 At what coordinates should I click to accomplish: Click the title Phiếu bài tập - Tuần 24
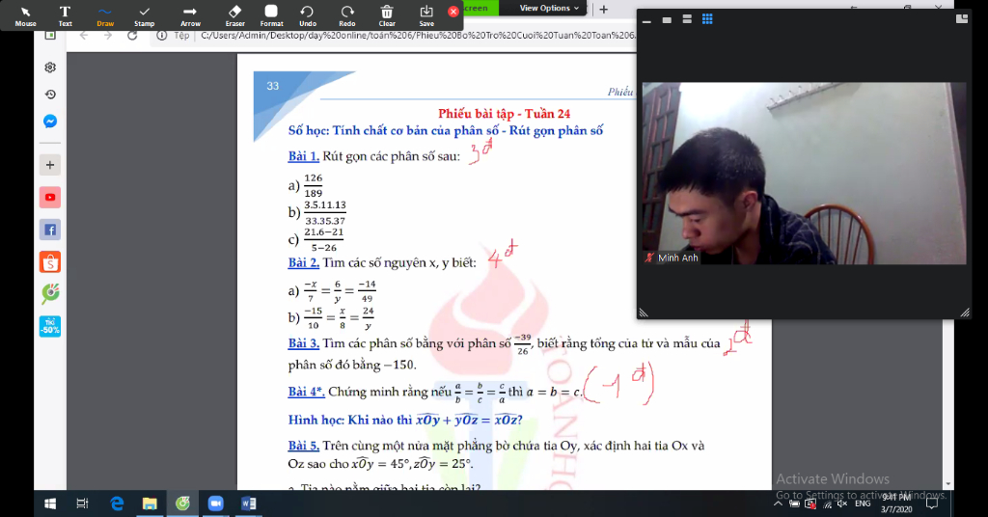(x=504, y=114)
